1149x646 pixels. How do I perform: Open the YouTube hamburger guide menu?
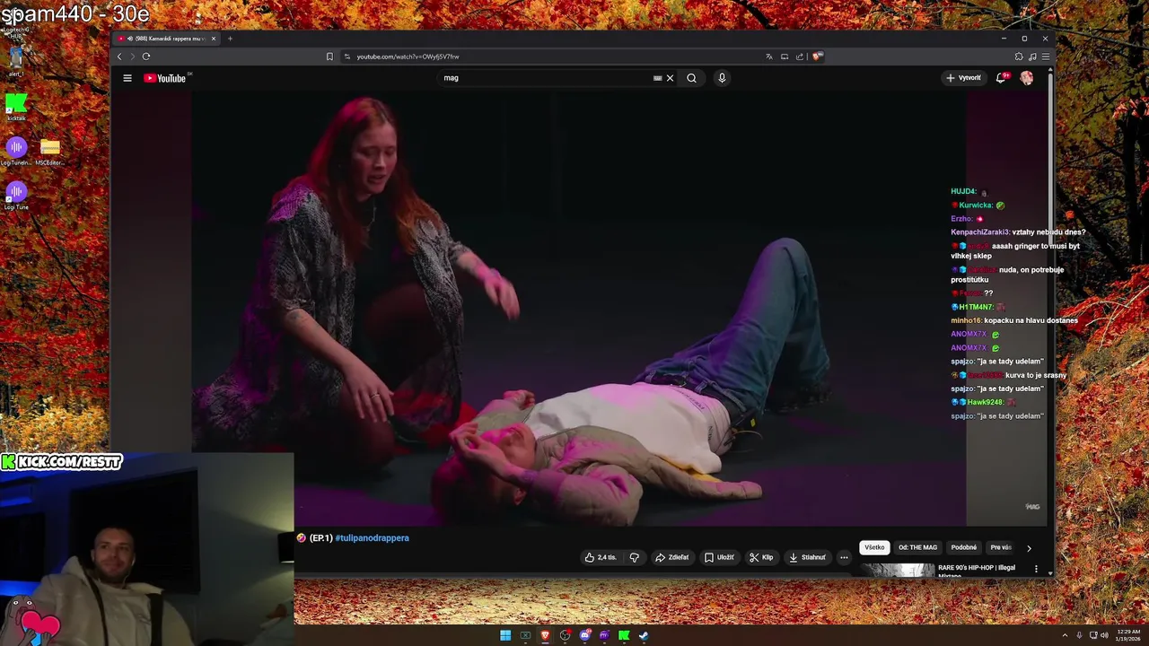coord(127,78)
